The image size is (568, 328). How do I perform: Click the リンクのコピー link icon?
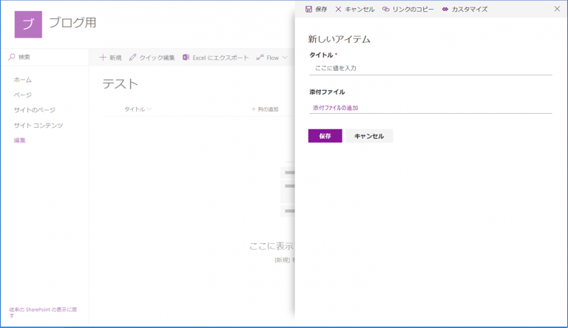385,9
